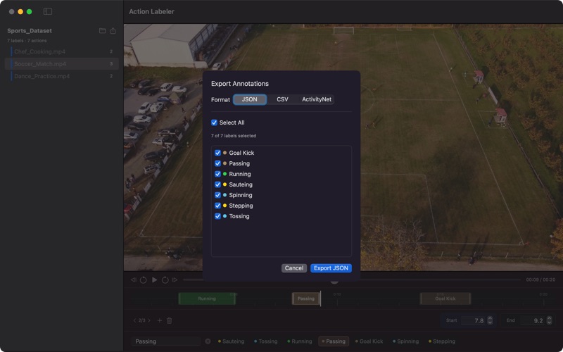Select the Goal Kick segment on timeline
This screenshot has height=352, width=563.
pos(445,298)
